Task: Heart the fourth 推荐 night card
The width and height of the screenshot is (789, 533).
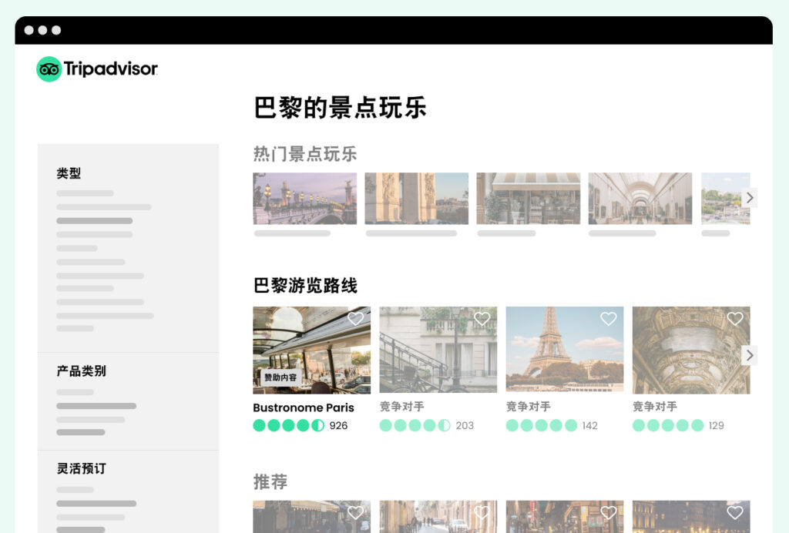Action: pyautogui.click(x=735, y=512)
